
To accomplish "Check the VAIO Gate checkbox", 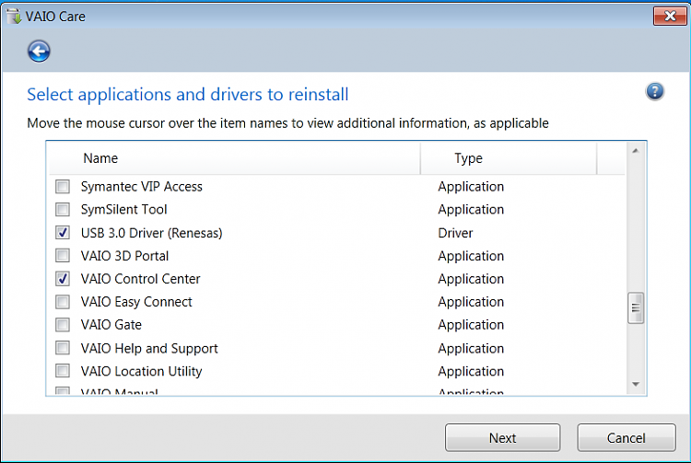I will coord(63,325).
